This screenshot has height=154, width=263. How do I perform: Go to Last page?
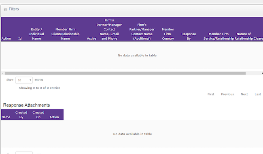[x=258, y=94]
